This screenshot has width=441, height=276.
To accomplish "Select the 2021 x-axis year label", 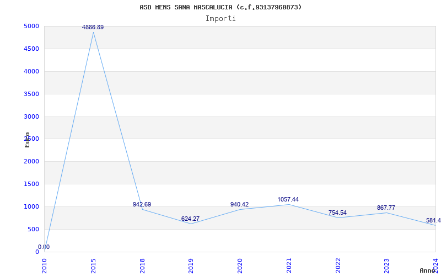I will pyautogui.click(x=289, y=266).
